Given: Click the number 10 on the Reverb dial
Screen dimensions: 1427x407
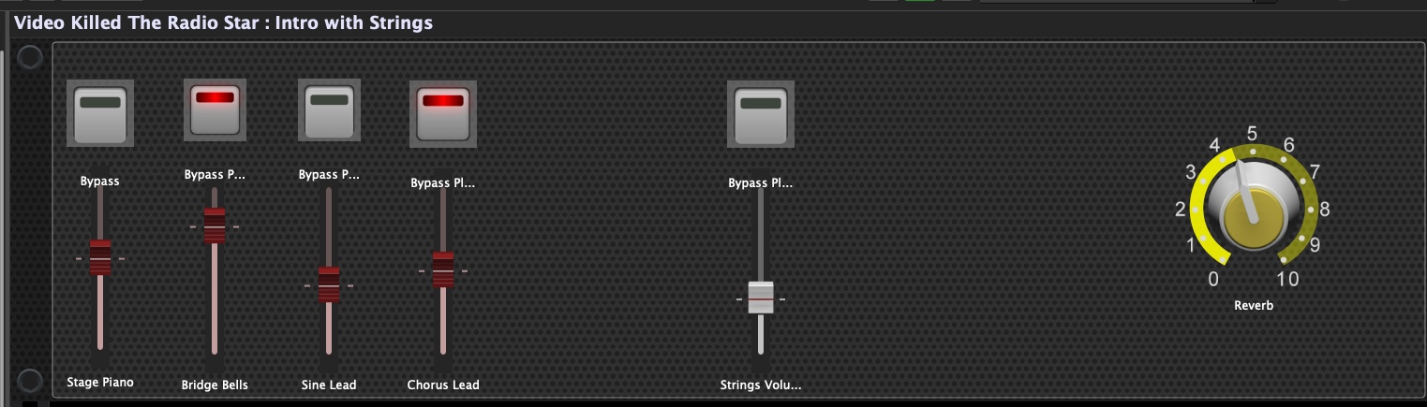Looking at the screenshot, I should click(x=1287, y=279).
